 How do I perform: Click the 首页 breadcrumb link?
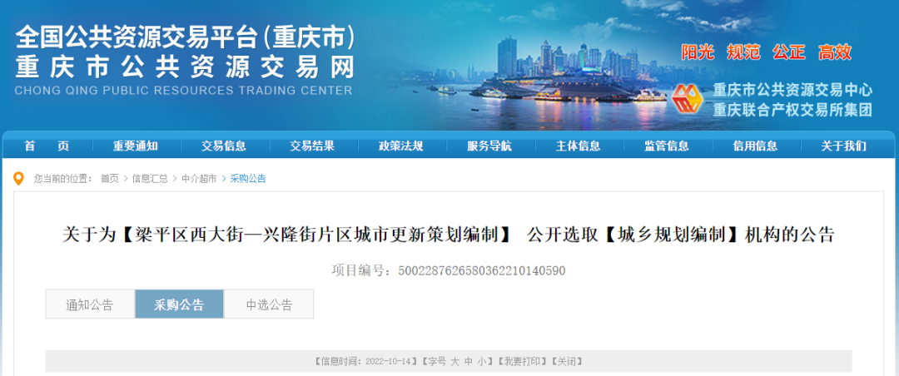(x=110, y=179)
